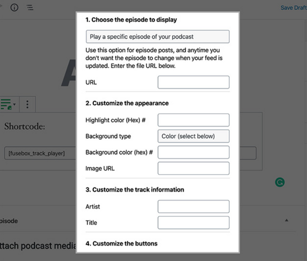The height and width of the screenshot is (261, 307).
Task: Click the Artist input field
Action: [193, 207]
